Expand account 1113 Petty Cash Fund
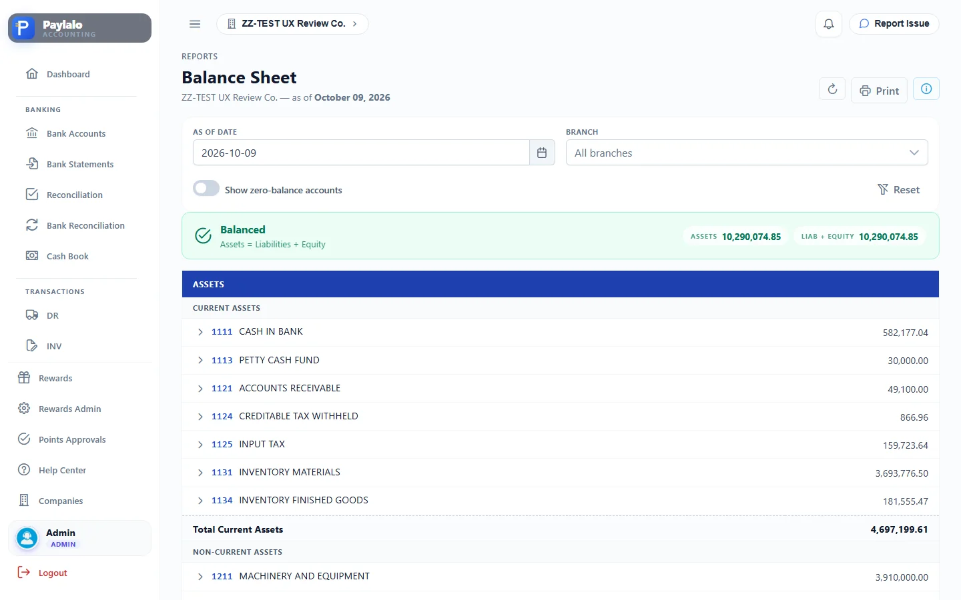The image size is (961, 600). pyautogui.click(x=200, y=360)
